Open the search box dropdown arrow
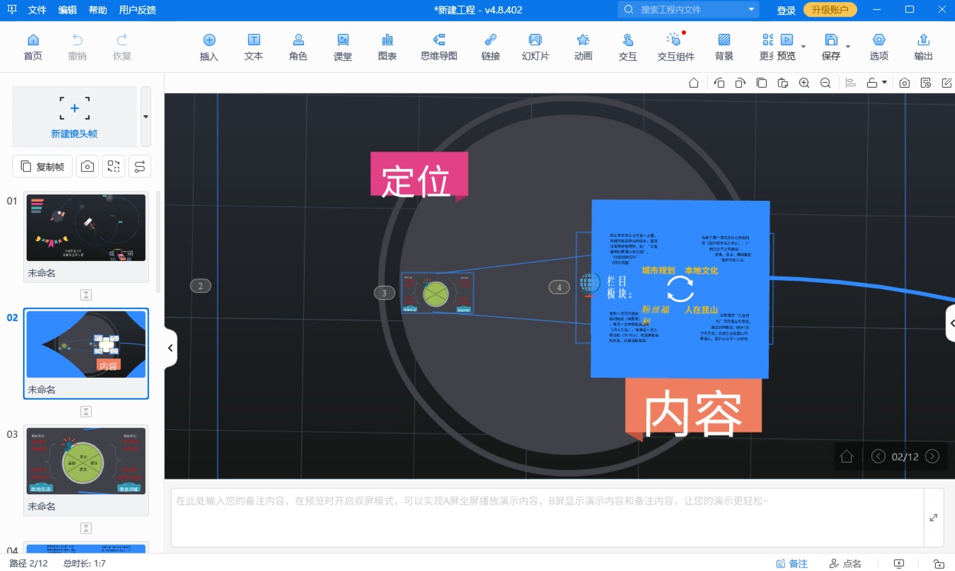This screenshot has height=571, width=955. pyautogui.click(x=751, y=10)
